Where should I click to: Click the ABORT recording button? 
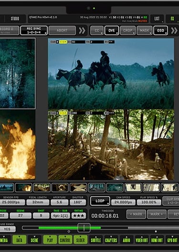click(x=62, y=31)
